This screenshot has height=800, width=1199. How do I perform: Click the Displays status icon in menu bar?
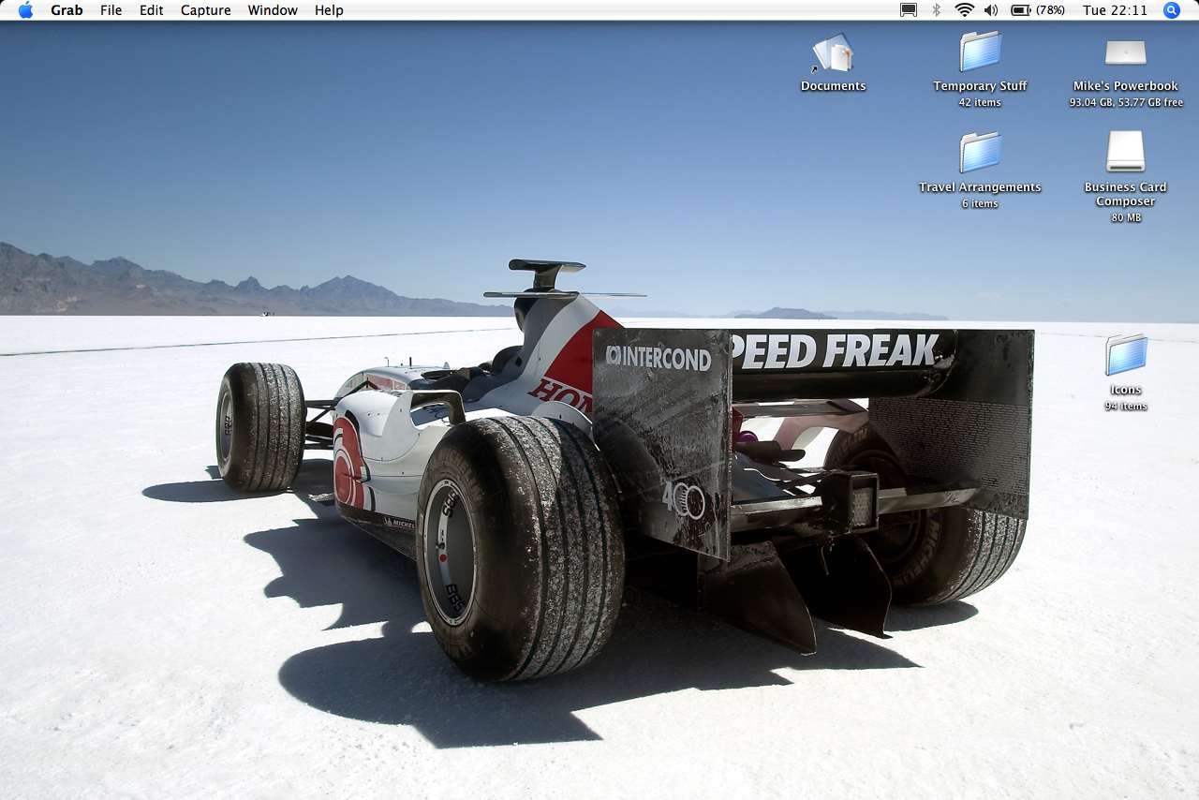(908, 10)
